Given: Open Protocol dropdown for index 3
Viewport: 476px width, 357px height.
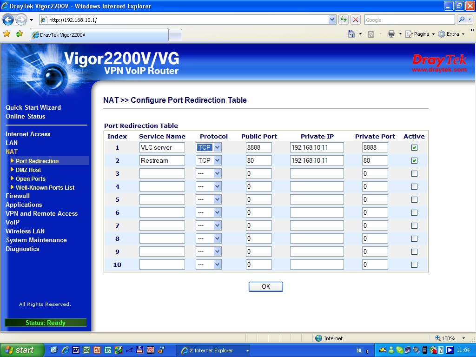Looking at the screenshot, I should 209,174.
